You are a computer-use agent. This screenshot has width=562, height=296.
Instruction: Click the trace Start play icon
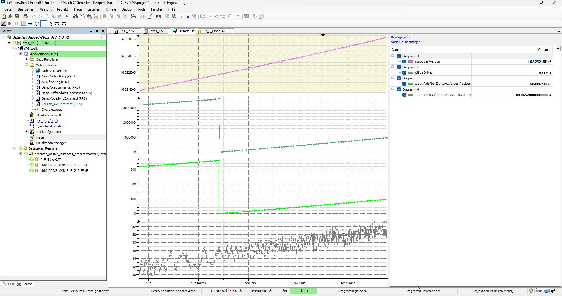[x=10, y=24]
